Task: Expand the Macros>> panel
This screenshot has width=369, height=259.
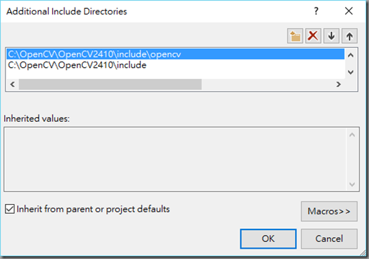Action: (x=329, y=211)
